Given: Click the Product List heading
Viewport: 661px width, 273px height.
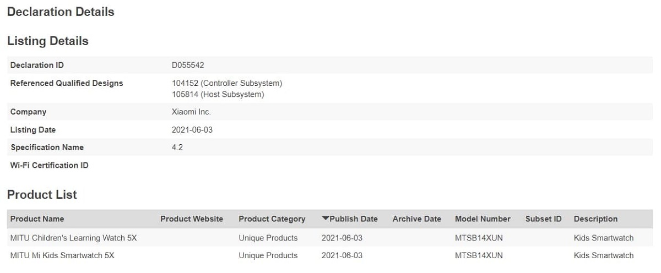Looking at the screenshot, I should 42,195.
